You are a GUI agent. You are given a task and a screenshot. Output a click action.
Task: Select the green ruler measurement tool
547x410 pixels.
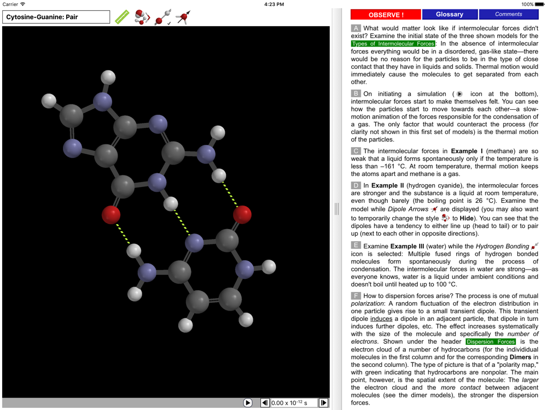click(x=122, y=16)
